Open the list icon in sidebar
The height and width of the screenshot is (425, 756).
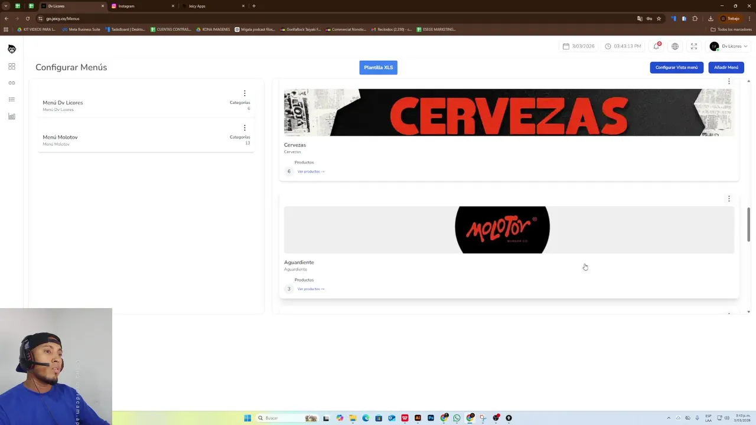point(12,100)
